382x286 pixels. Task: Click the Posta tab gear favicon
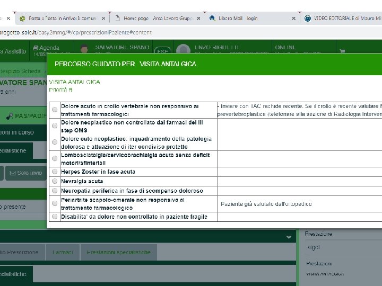click(22, 19)
